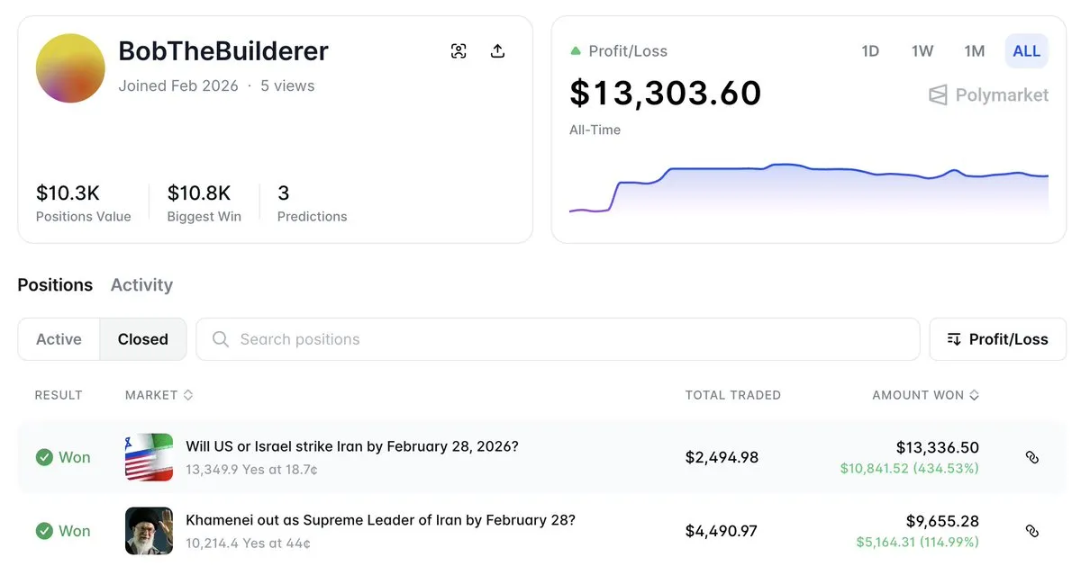Click the share profile upload icon
The width and height of the screenshot is (1081, 584).
coord(497,51)
